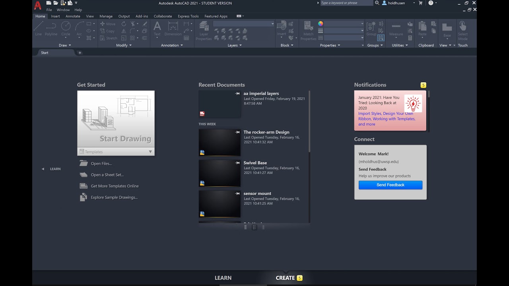Screen dimensions: 509x286
Task: Click the left LEARN arrow
Action: 43,169
